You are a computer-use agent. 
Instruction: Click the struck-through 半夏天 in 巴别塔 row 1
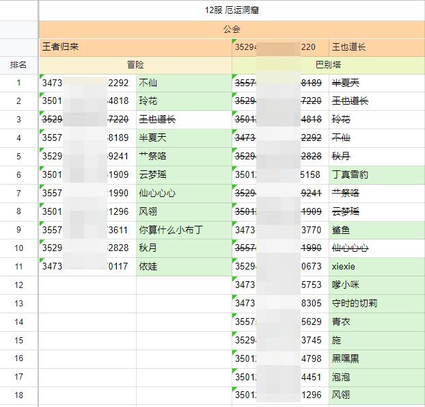tap(376, 83)
